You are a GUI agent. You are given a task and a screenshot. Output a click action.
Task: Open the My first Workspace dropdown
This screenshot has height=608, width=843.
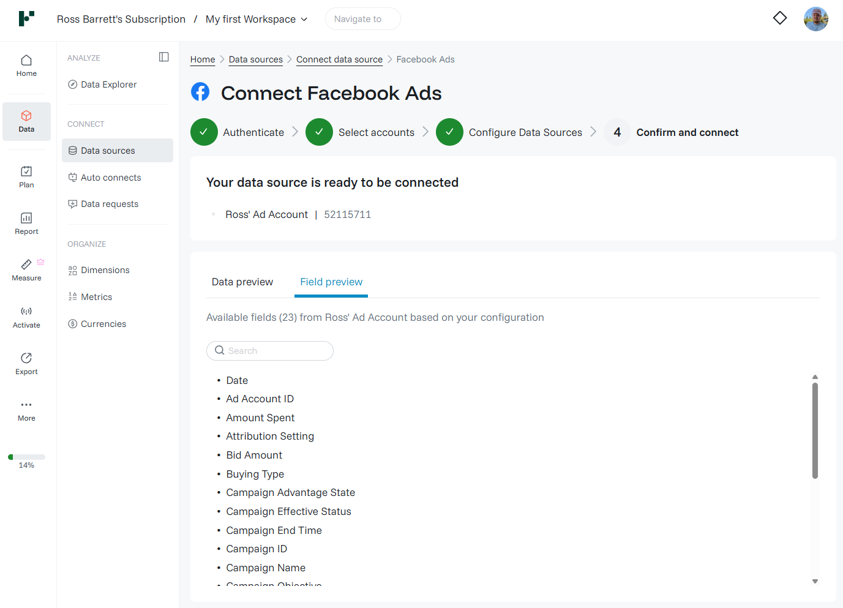click(x=257, y=19)
